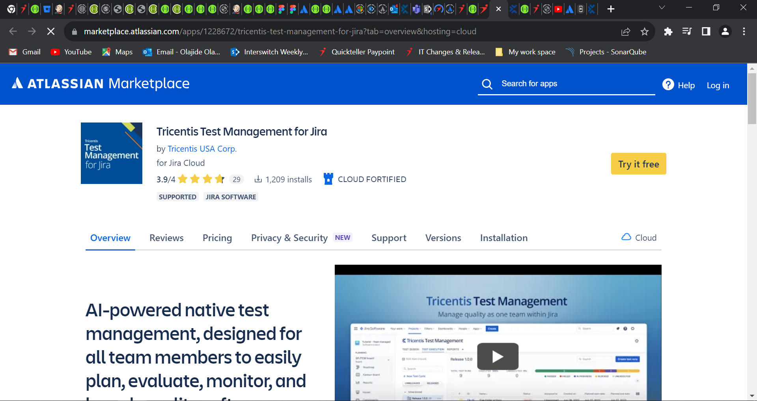Click the page vertical scrollbar thumb
This screenshot has height=401, width=757.
(x=752, y=98)
